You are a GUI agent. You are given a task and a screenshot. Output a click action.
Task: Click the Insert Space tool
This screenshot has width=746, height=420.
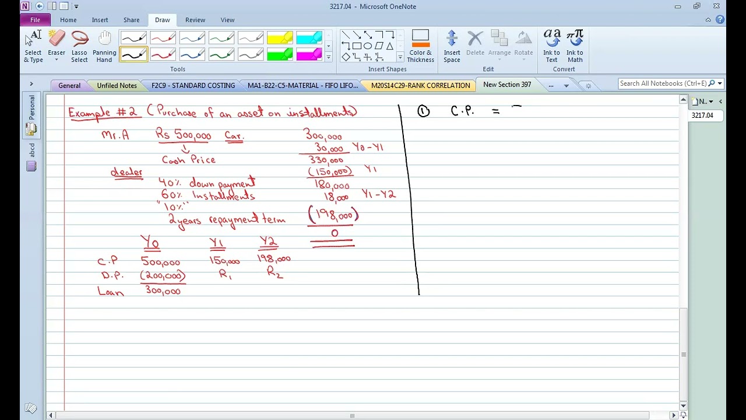click(x=452, y=46)
